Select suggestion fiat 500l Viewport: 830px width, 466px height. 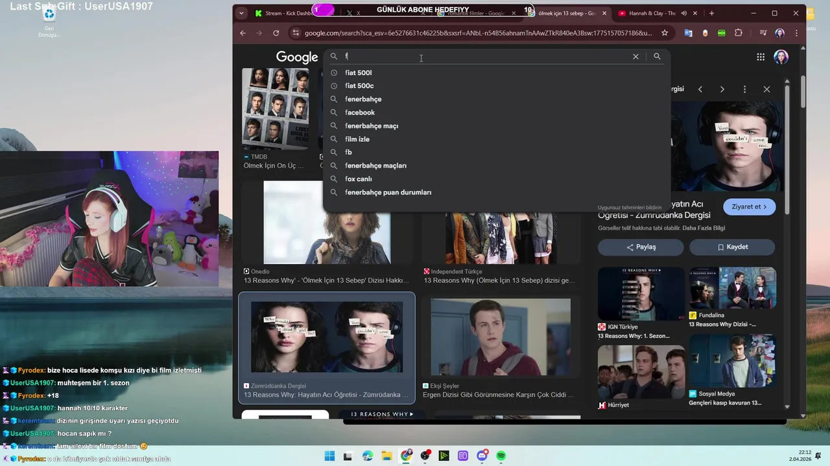[x=496, y=72]
